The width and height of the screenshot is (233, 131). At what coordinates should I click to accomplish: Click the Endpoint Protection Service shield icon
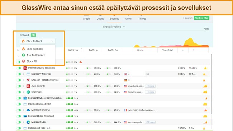(28, 80)
